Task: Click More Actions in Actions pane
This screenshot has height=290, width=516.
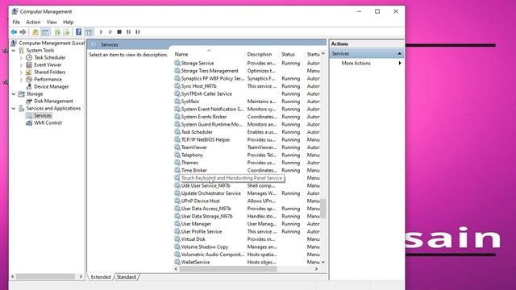Action: [356, 63]
